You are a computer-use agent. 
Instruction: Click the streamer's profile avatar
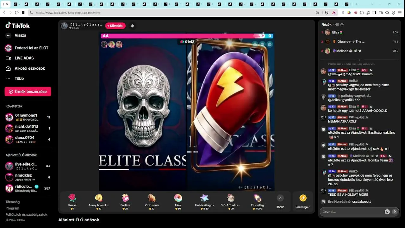[64, 26]
